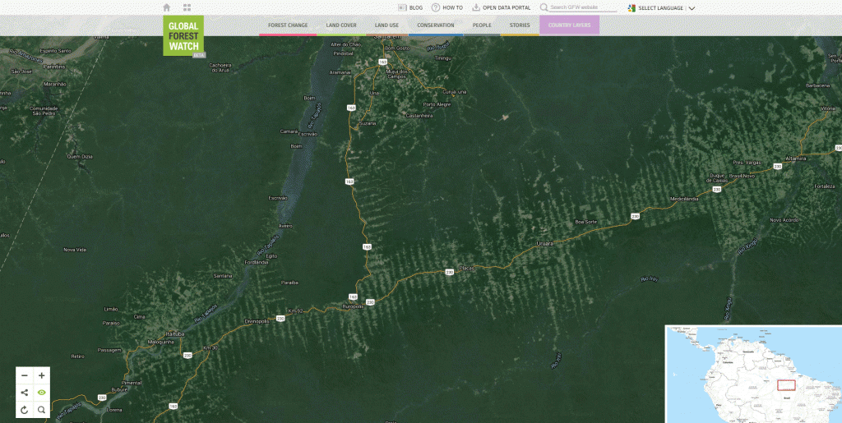Viewport: 842px width, 423px height.
Task: Click the Km 92 label
Action: (295, 311)
